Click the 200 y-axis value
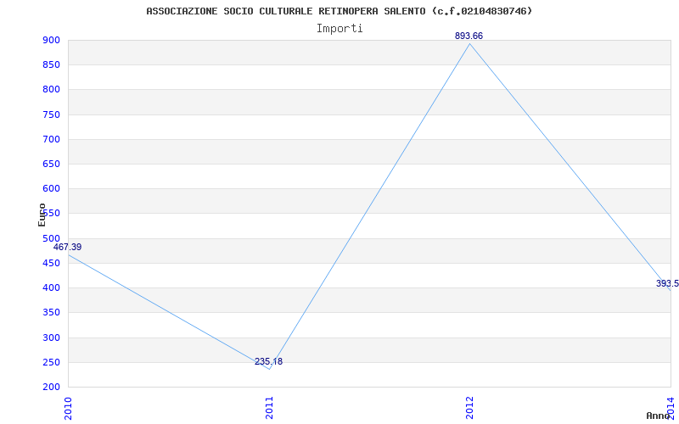679x424 pixels. click(51, 387)
